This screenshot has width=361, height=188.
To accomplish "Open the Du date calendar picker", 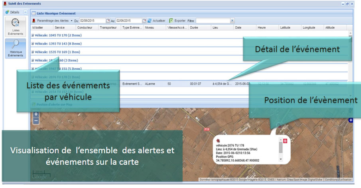I will tap(108, 20).
